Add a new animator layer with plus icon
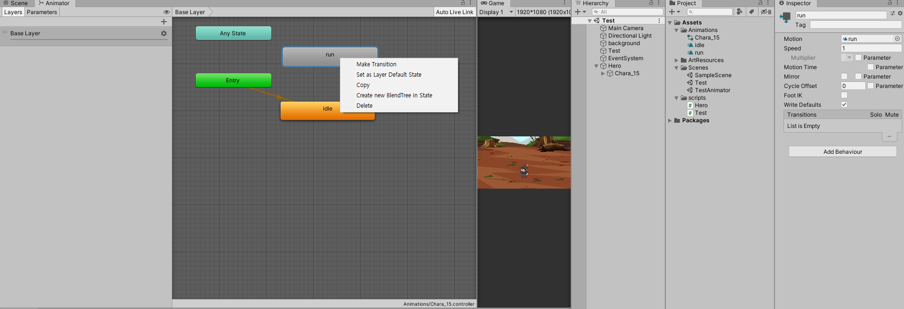This screenshot has width=904, height=309. click(x=164, y=22)
